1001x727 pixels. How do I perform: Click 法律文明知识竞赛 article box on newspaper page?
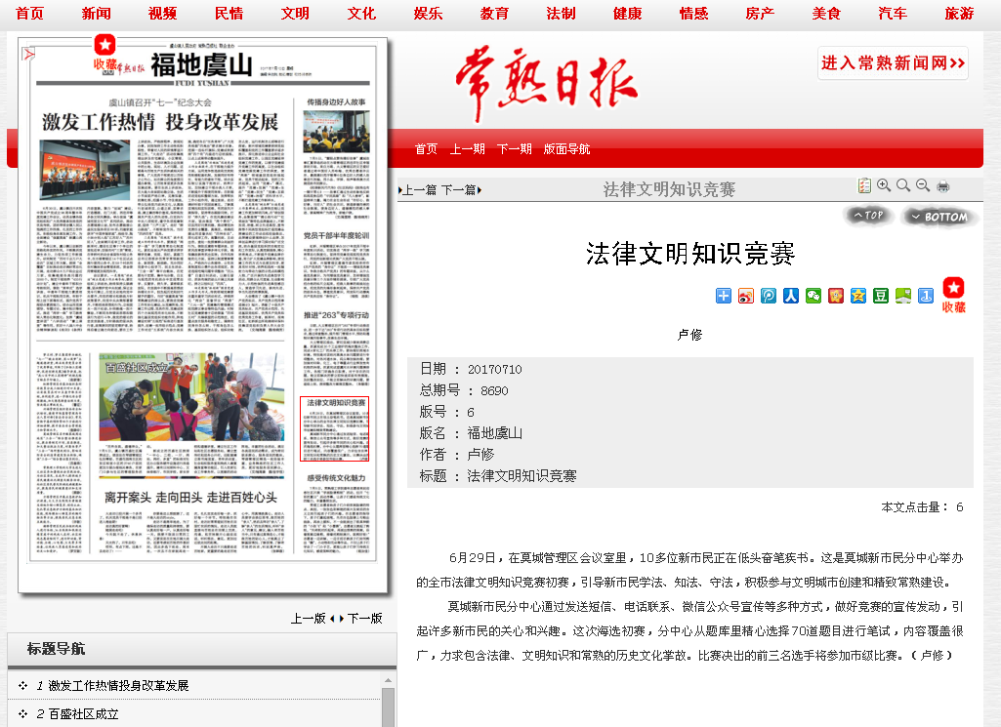[335, 428]
